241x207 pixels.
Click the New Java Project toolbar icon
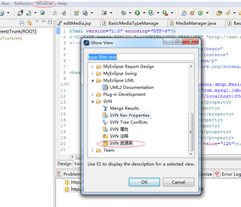[184, 13]
